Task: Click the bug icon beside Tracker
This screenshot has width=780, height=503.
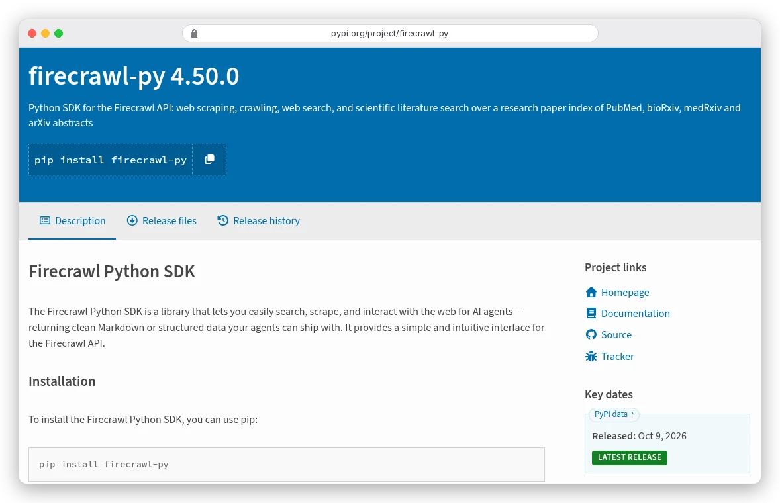Action: coord(591,356)
